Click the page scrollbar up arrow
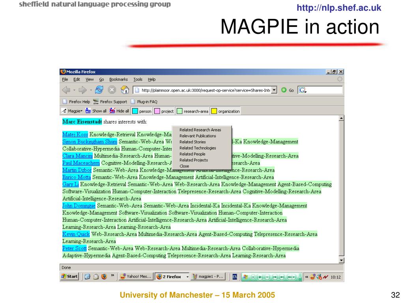Image resolution: width=404 pixels, height=303 pixels. (x=341, y=118)
